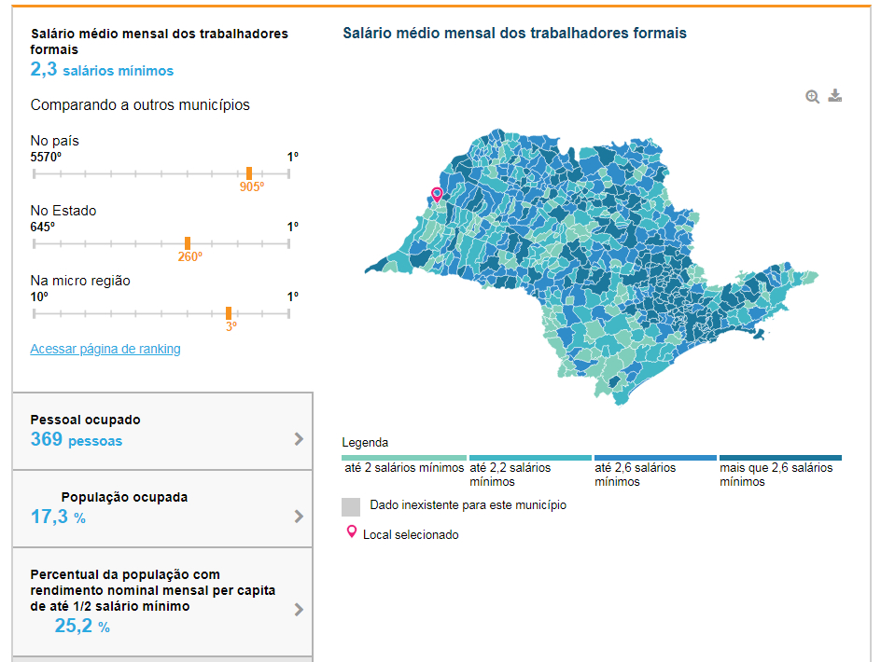Expand the População ocupada chevron
Viewport: 881px width, 662px height.
pyautogui.click(x=299, y=517)
